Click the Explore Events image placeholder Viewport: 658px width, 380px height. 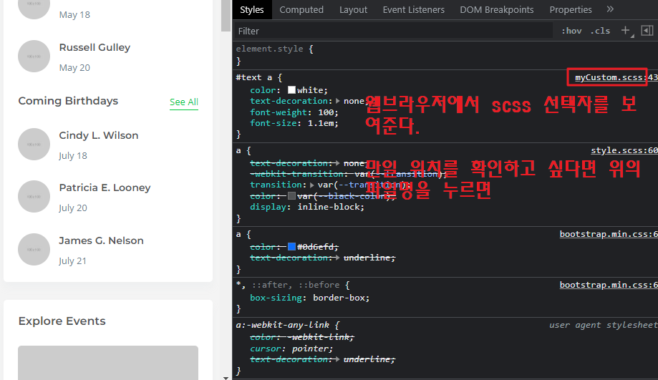[x=108, y=363]
